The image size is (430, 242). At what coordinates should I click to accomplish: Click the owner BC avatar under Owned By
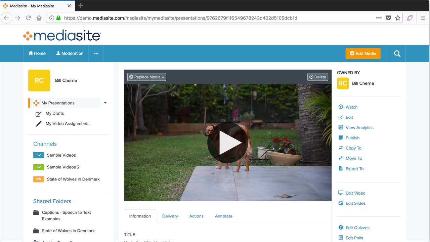(x=343, y=83)
